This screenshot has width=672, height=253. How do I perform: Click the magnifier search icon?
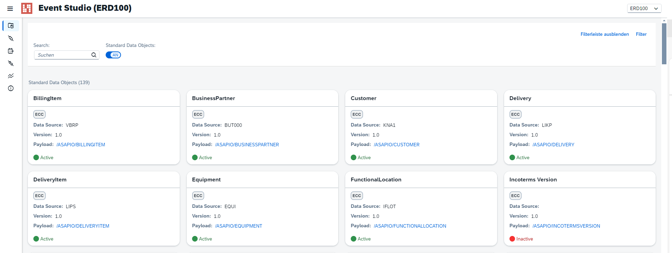click(x=94, y=55)
